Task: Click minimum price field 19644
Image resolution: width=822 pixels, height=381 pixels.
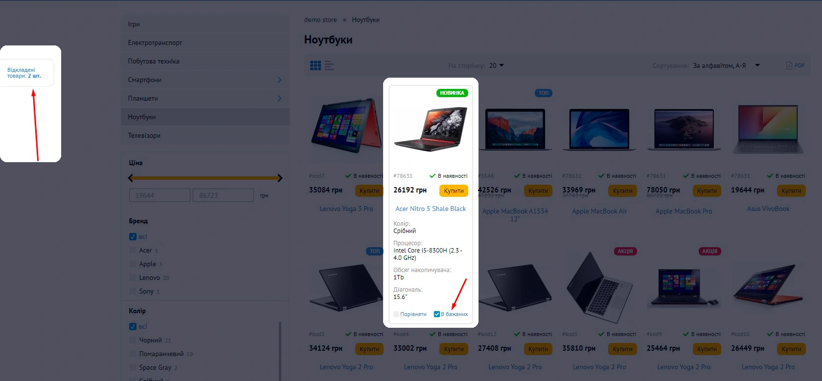Action: [x=160, y=195]
